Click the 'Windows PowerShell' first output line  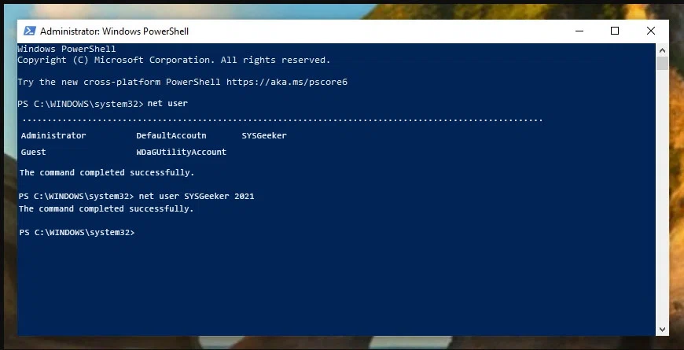(x=67, y=49)
